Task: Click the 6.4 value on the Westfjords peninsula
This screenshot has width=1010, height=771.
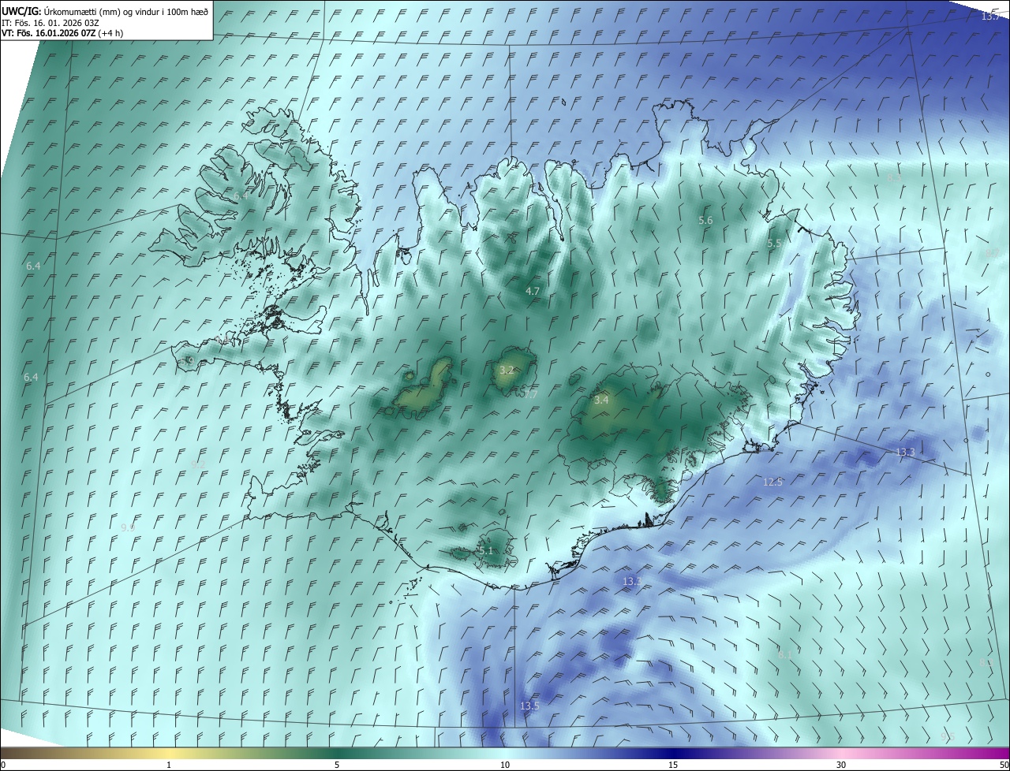Action: 240,196
